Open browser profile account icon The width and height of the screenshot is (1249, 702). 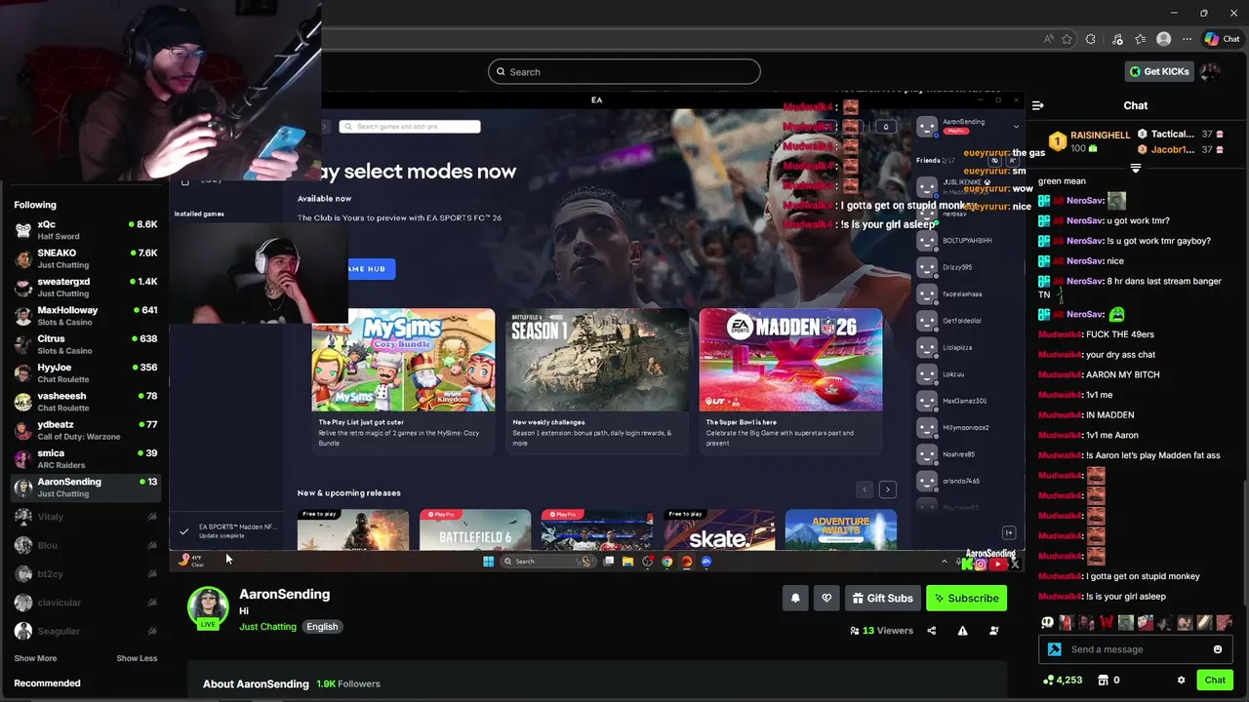tap(1163, 39)
